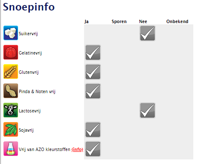Click the soybean pod Sojavrij icon
The image size is (200, 164).
pos(11,129)
